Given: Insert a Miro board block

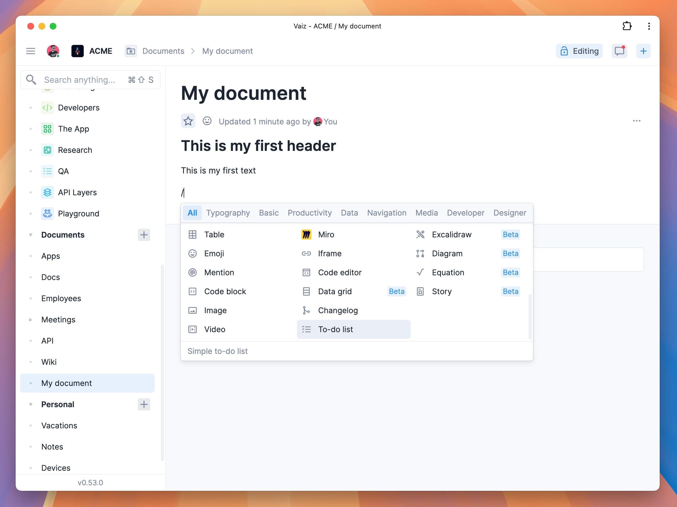Looking at the screenshot, I should click(x=326, y=234).
